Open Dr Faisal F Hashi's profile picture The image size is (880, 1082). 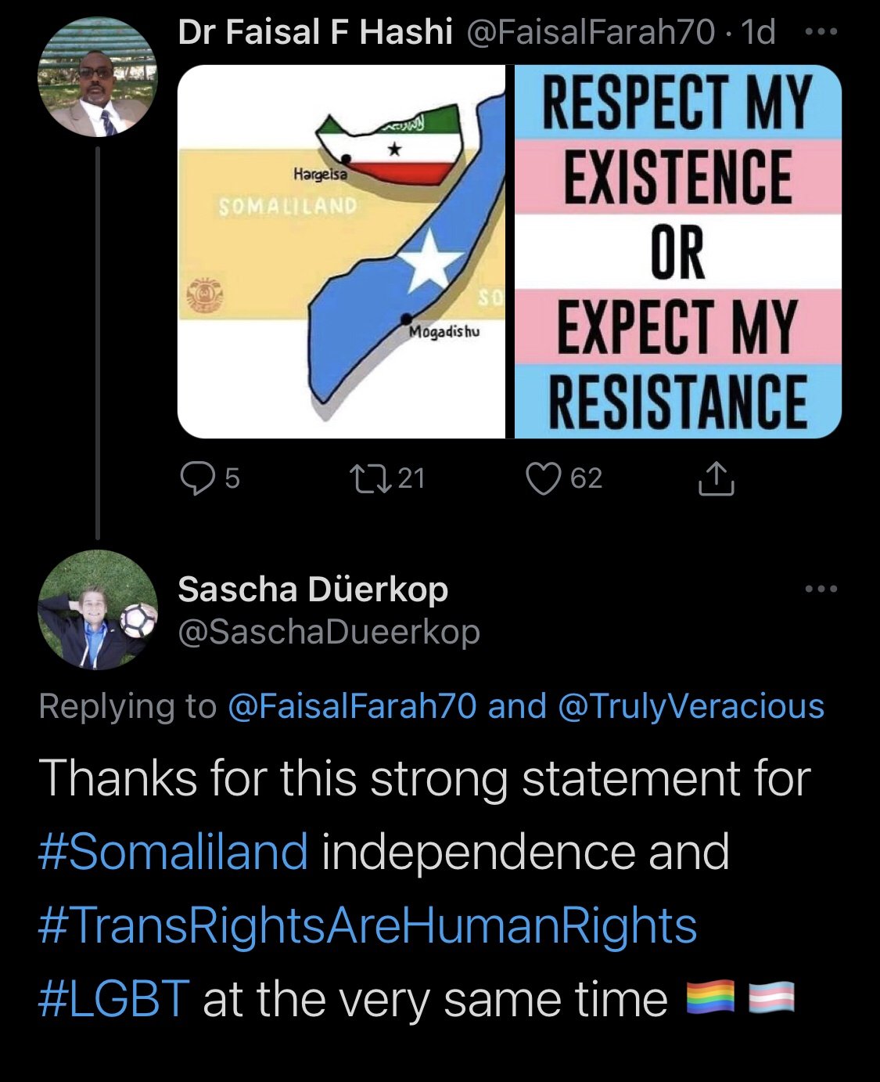click(98, 77)
